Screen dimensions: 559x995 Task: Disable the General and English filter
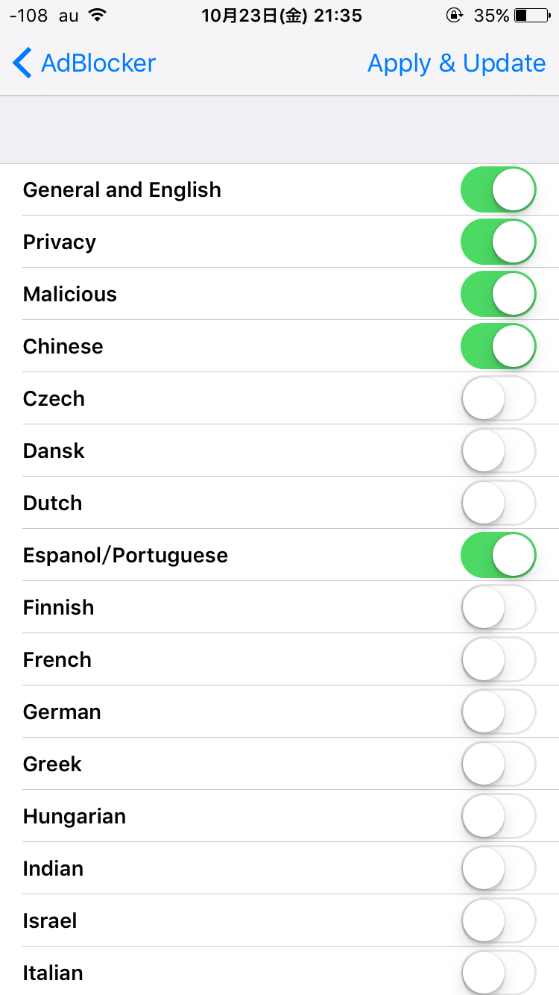[498, 190]
